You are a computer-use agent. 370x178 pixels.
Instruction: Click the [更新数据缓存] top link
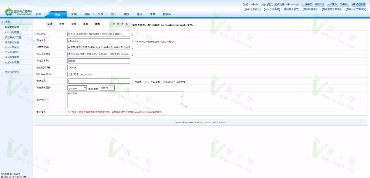pyautogui.click(x=310, y=9)
